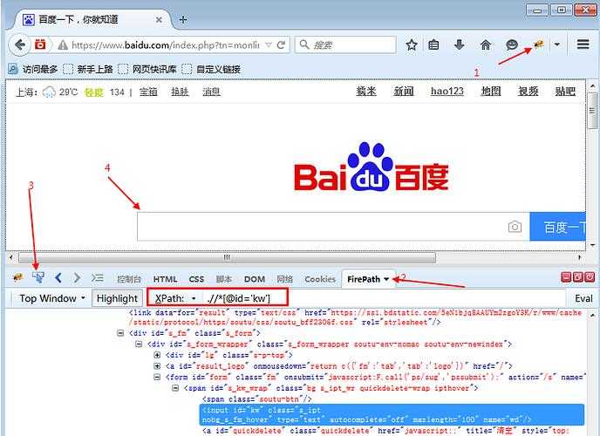600x436 pixels.
Task: Collapse span id s_kw_wrap node
Action: coord(175,388)
